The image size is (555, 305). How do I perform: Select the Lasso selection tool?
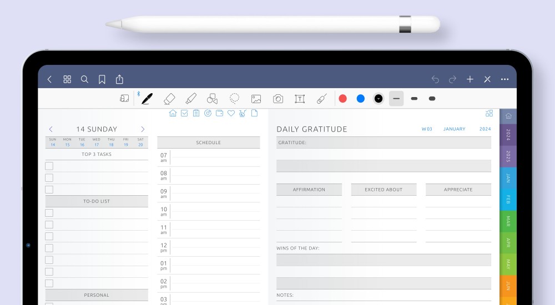(234, 99)
